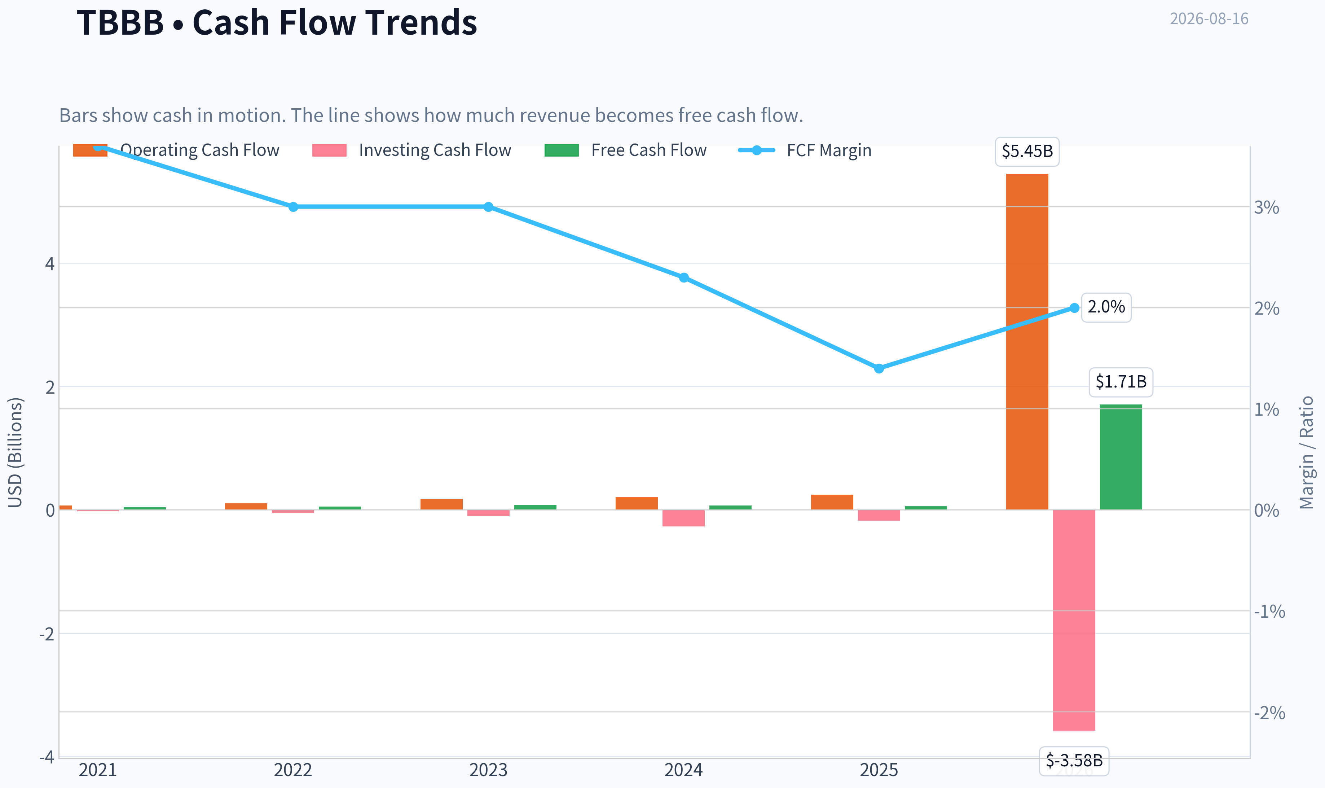Image resolution: width=1325 pixels, height=788 pixels.
Task: Click the $5.45B data label
Action: pos(1027,151)
